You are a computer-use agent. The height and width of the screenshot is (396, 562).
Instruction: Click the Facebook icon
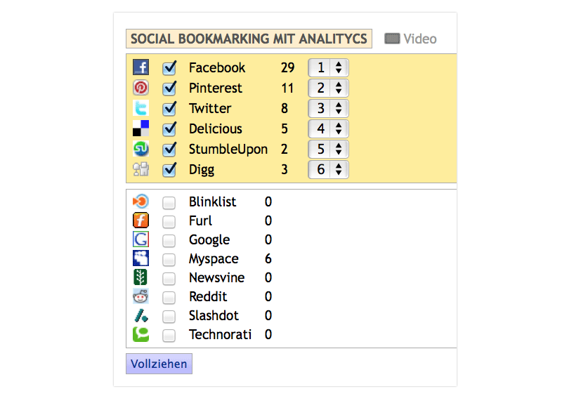click(x=141, y=67)
